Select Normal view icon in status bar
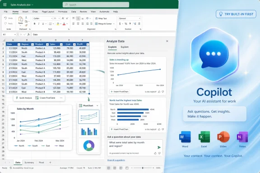 (x=109, y=168)
